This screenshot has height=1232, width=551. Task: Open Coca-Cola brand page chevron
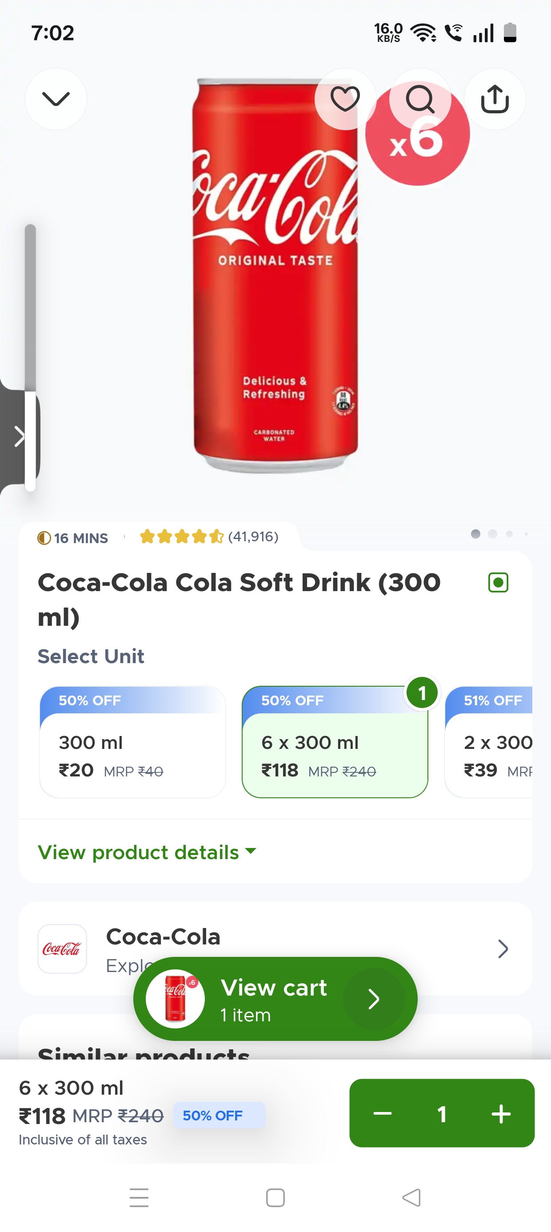(x=502, y=948)
